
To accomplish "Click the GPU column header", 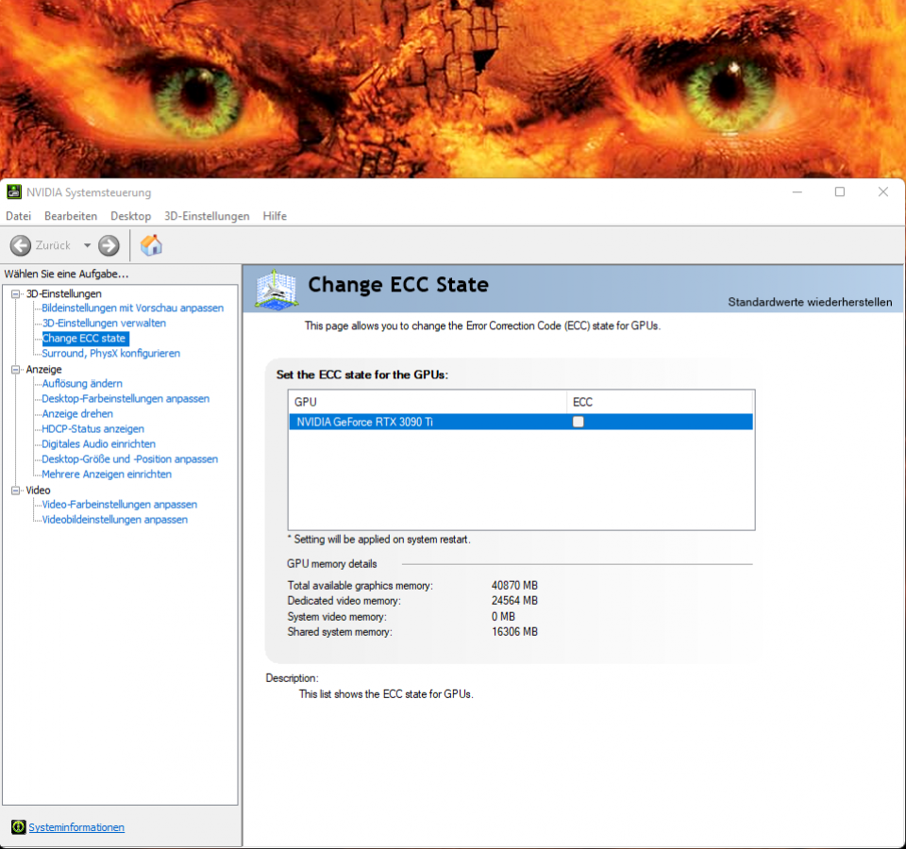I will (x=428, y=402).
